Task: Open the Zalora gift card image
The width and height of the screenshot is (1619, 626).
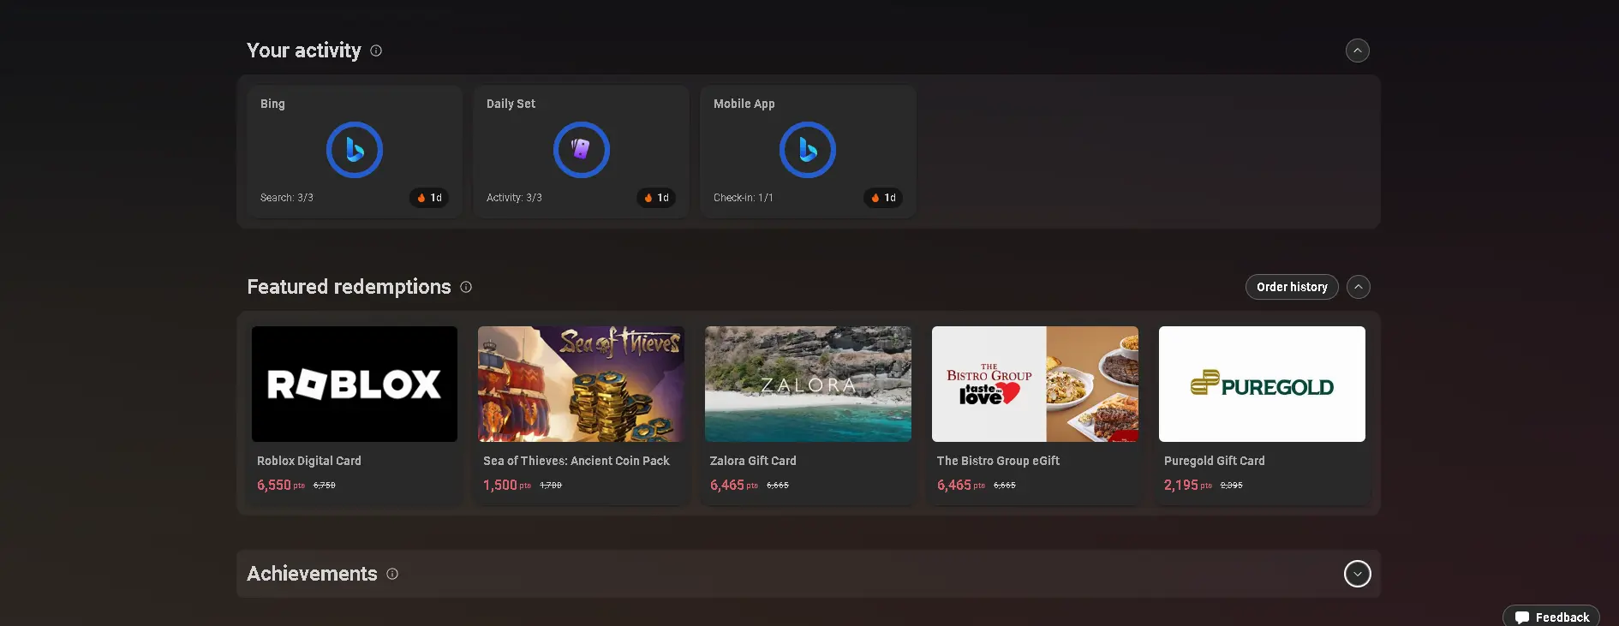Action: [x=808, y=384]
